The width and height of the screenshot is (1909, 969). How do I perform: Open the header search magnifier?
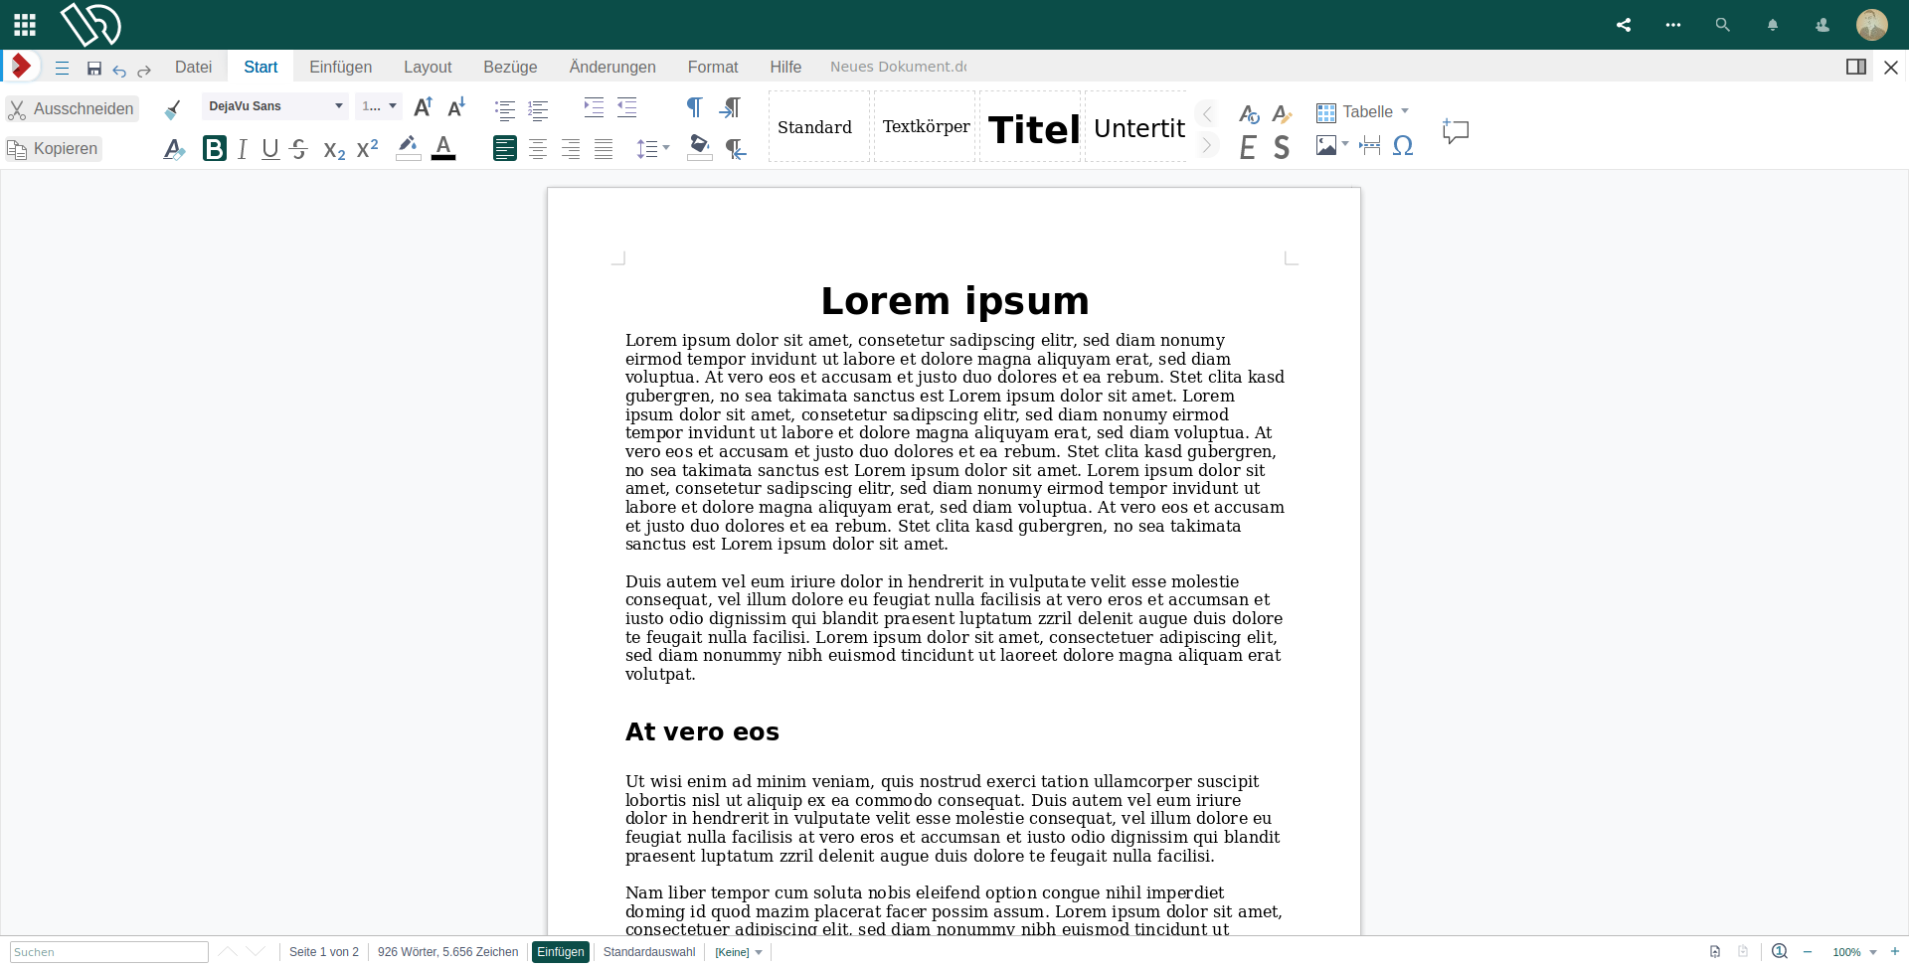pos(1723,25)
